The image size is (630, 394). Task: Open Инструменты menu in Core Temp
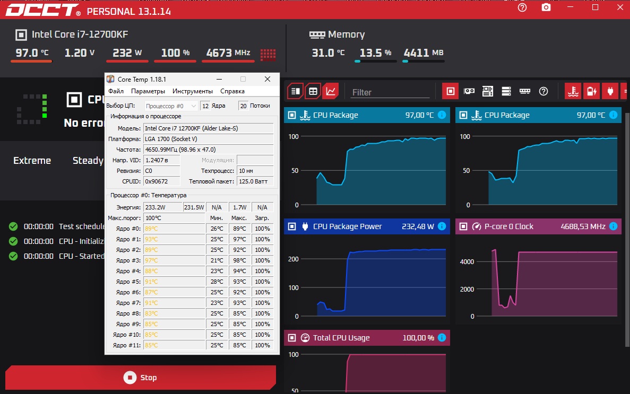(193, 91)
